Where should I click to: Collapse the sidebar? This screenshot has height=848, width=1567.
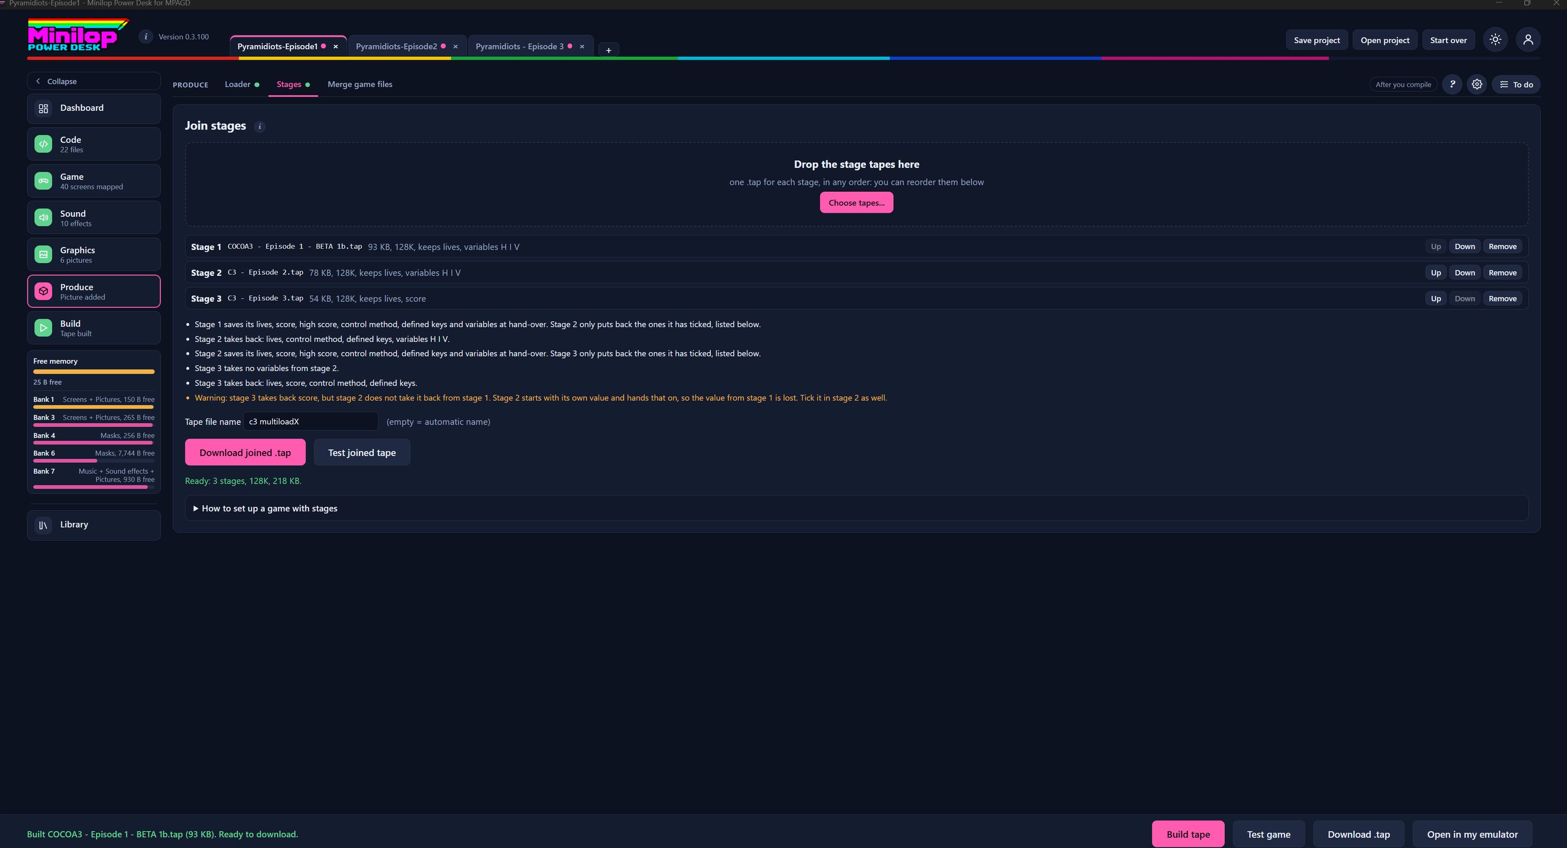coord(93,81)
